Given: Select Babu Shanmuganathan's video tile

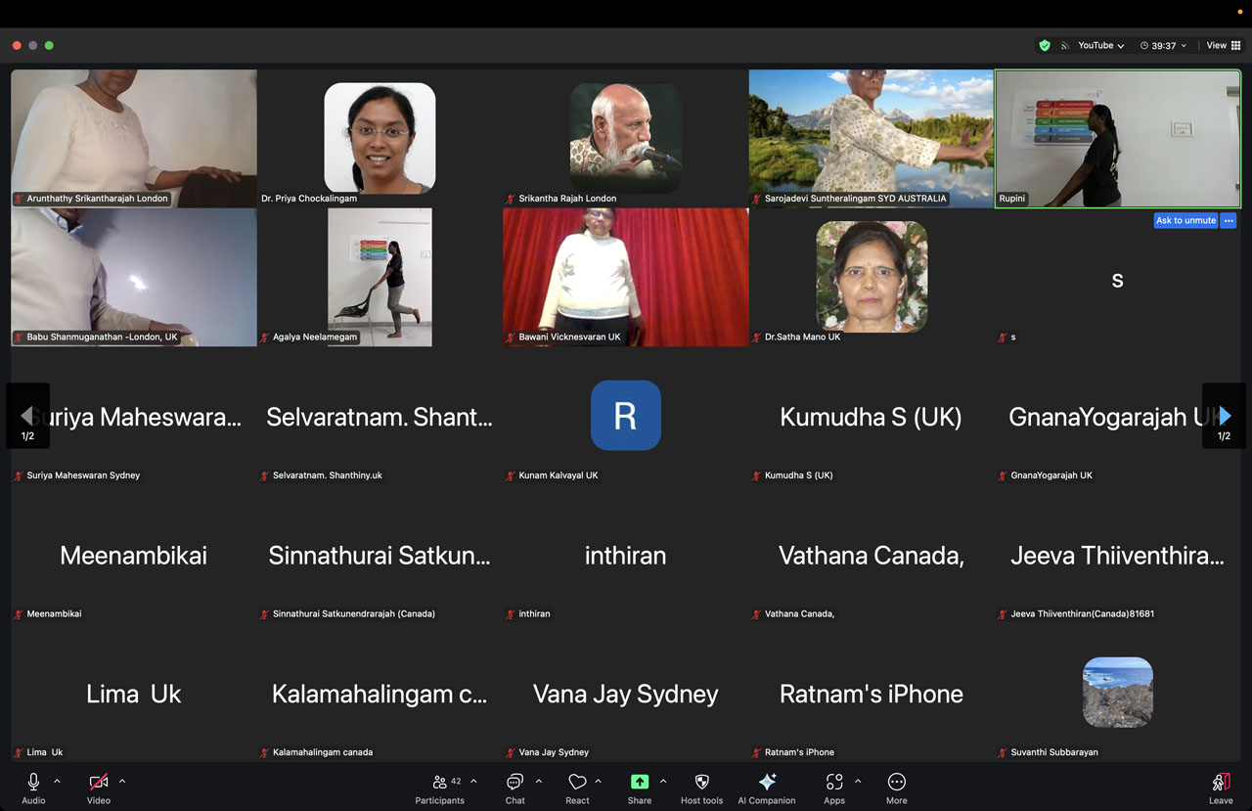Looking at the screenshot, I should pos(134,277).
